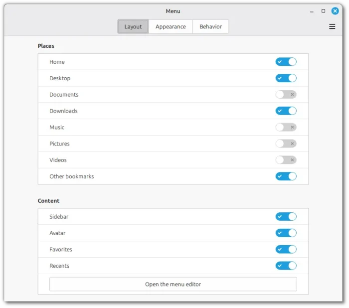Turn off the Avatar switch
349x308 pixels.
(286, 233)
